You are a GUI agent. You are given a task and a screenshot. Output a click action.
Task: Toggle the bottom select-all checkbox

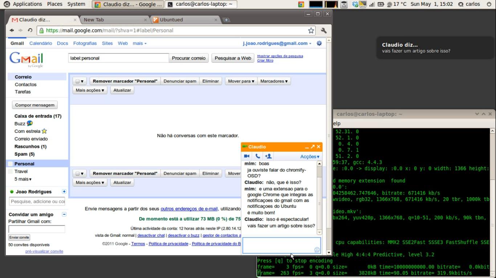(77, 174)
